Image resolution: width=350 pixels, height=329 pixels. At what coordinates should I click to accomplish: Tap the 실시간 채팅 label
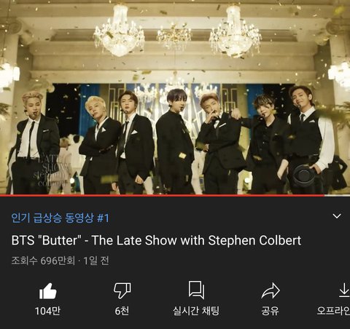pyautogui.click(x=196, y=311)
